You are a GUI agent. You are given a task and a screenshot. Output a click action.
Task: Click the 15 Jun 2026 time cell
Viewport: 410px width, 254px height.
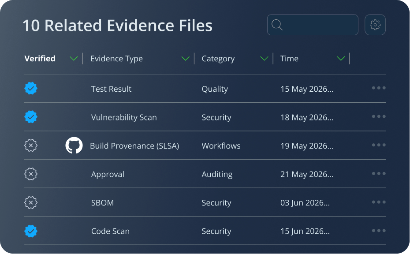[305, 232]
